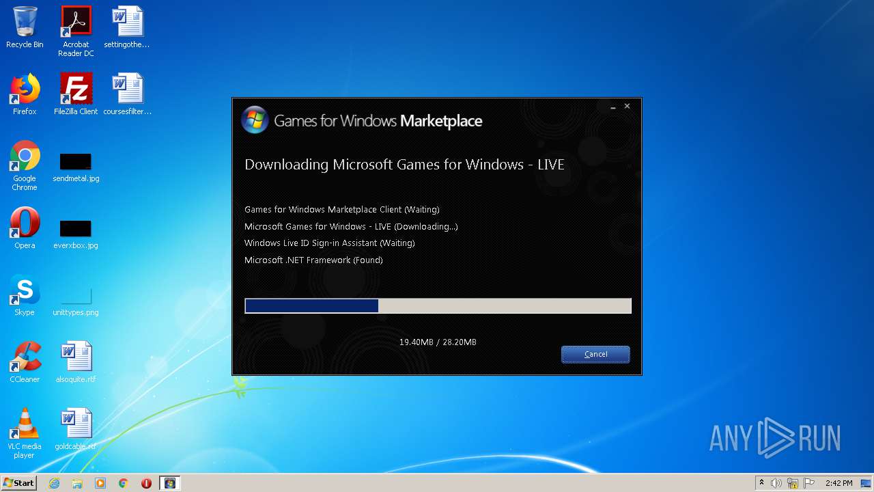Launch VLC media player shortcut
Viewport: 874px width, 492px height.
click(25, 433)
